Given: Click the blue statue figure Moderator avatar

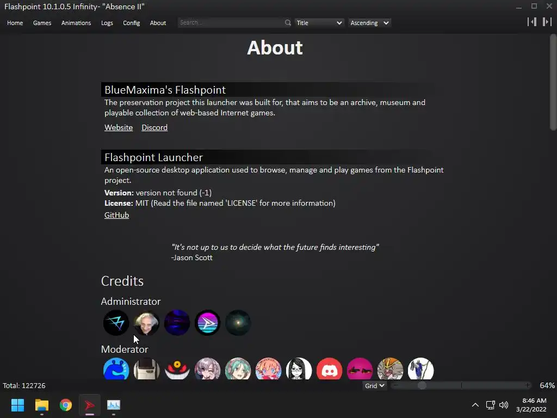Looking at the screenshot, I should [421, 368].
